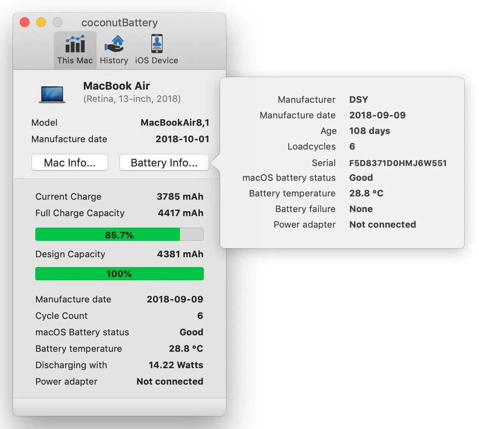Viewport: 479px width, 429px height.
Task: Click popover Power adapter Not connected value
Action: pyautogui.click(x=383, y=225)
